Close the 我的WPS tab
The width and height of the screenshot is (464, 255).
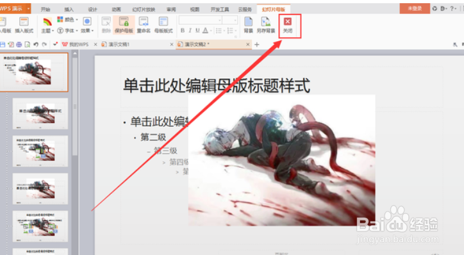tap(95, 44)
